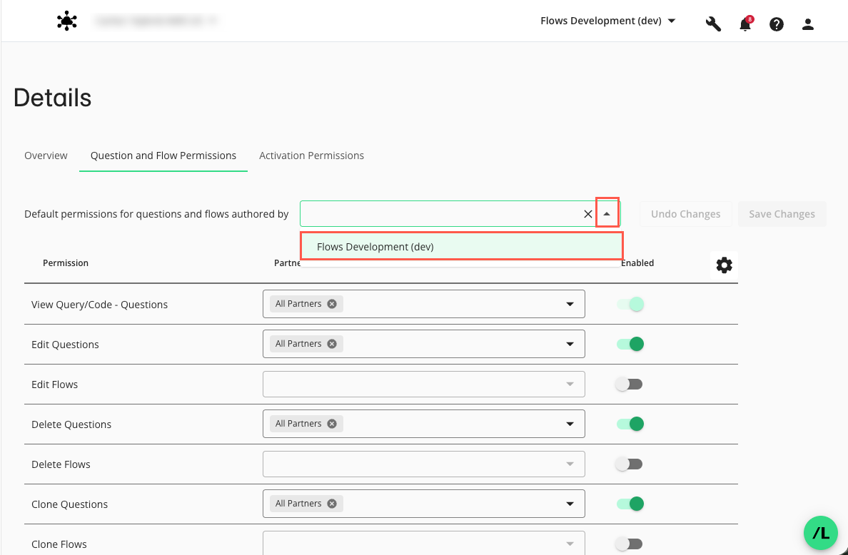Screen dimensions: 848x555
Task: Expand partners dropdown for Delete Flows
Action: [570, 464]
